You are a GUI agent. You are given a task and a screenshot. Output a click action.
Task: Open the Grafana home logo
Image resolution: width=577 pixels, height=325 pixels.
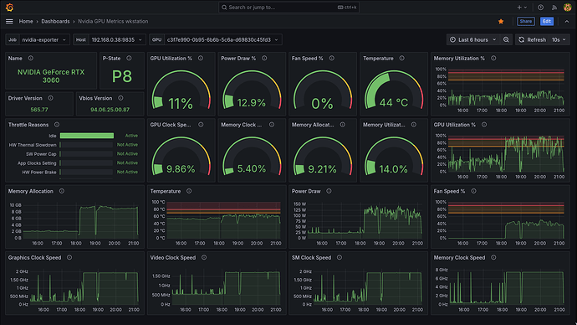click(9, 8)
